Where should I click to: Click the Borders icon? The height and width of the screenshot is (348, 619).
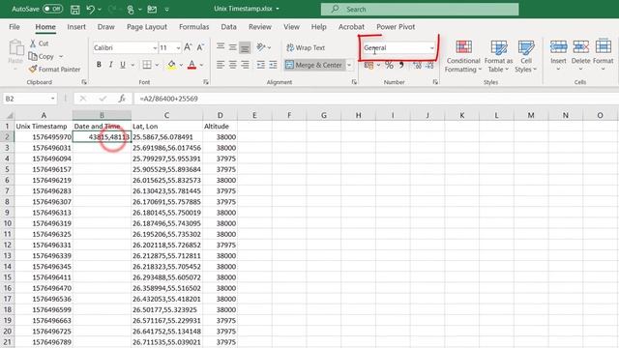tap(147, 65)
